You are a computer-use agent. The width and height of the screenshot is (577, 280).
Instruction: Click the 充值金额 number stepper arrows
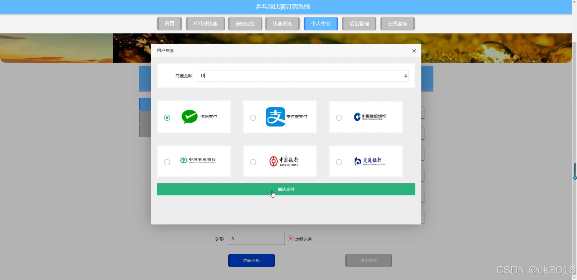pyautogui.click(x=406, y=76)
